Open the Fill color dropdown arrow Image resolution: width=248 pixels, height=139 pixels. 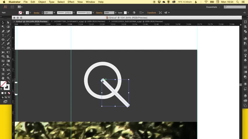pyautogui.click(x=23, y=13)
